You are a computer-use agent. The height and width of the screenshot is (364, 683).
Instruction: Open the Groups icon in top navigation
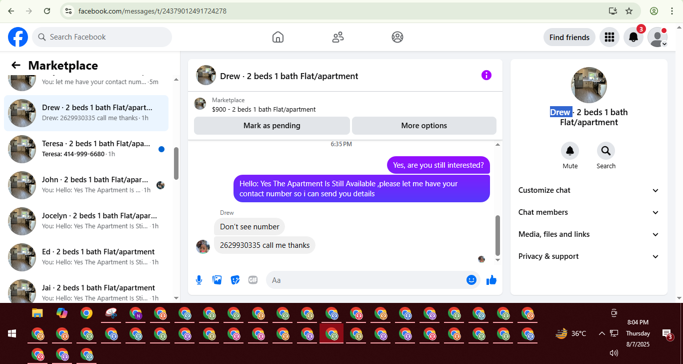(x=397, y=37)
